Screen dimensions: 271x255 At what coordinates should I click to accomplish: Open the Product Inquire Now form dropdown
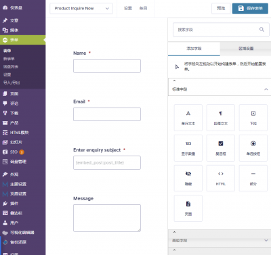coord(81,8)
